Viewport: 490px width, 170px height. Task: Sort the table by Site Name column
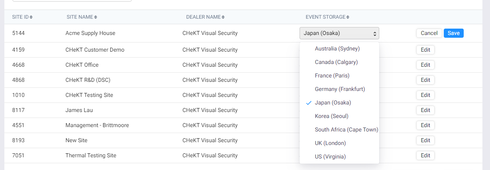[82, 17]
